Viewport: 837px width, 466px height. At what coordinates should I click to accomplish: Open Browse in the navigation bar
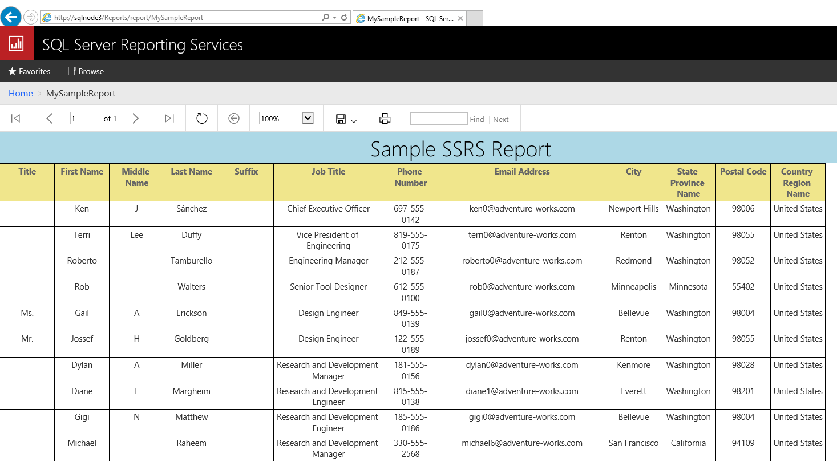[x=86, y=71]
